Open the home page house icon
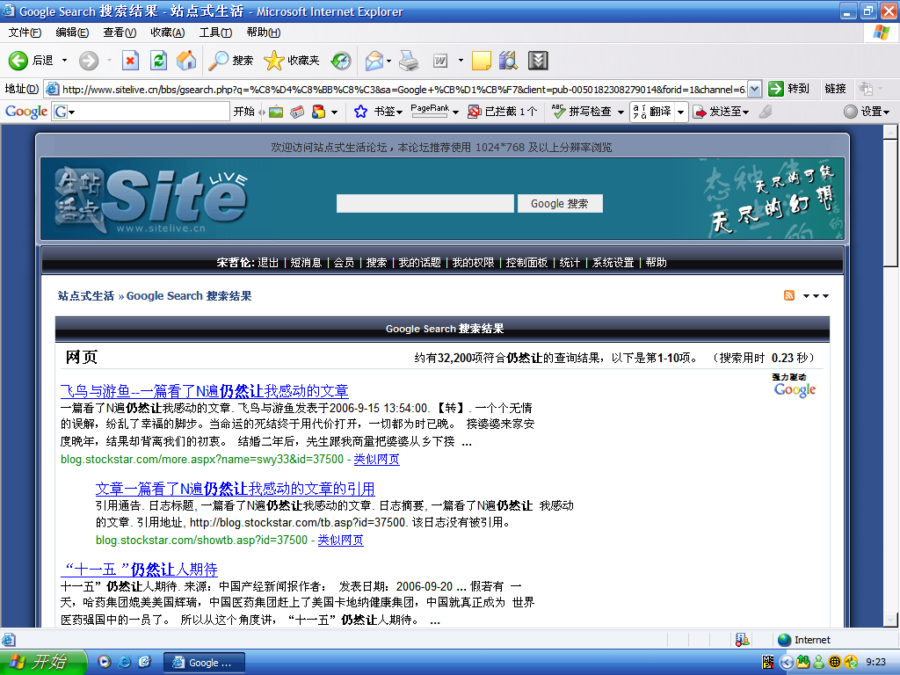The width and height of the screenshot is (900, 675). coord(186,61)
